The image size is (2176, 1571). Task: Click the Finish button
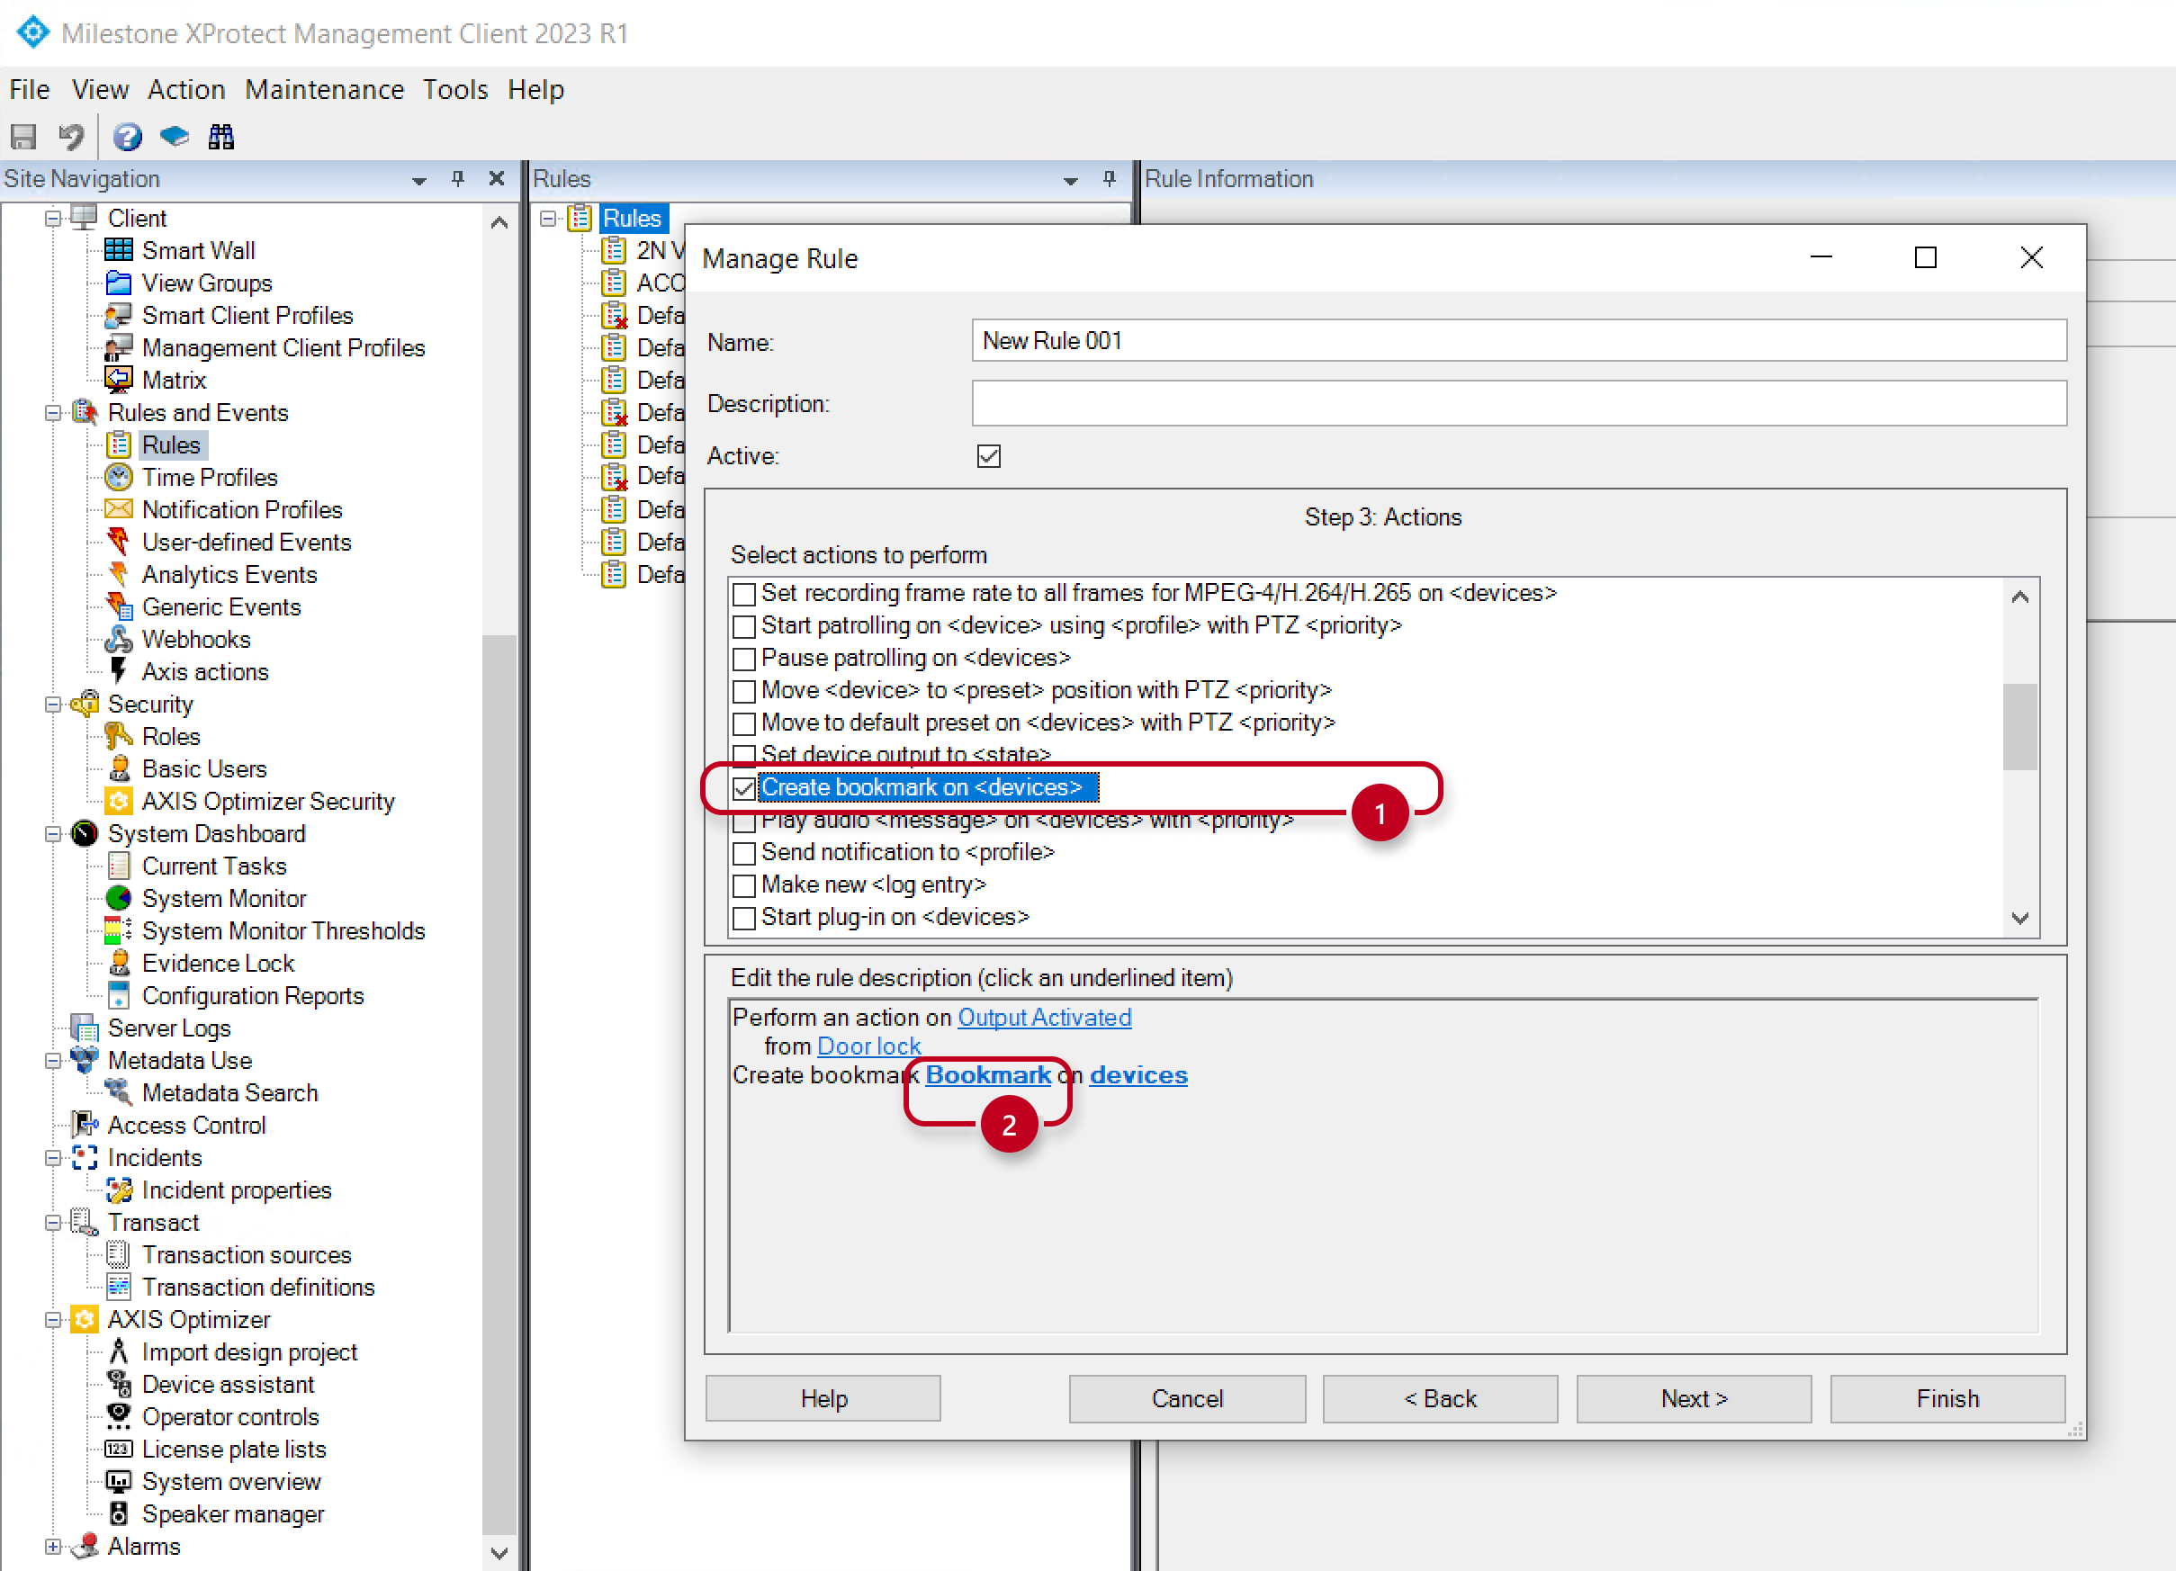click(1947, 1398)
